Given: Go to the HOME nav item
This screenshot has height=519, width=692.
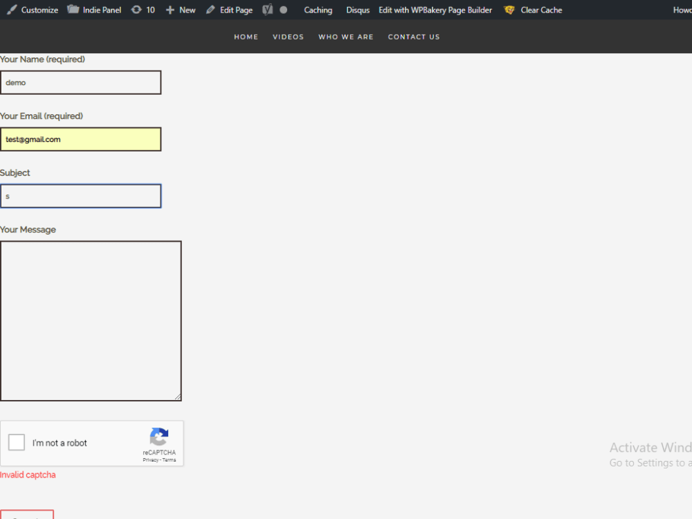Looking at the screenshot, I should [x=246, y=37].
